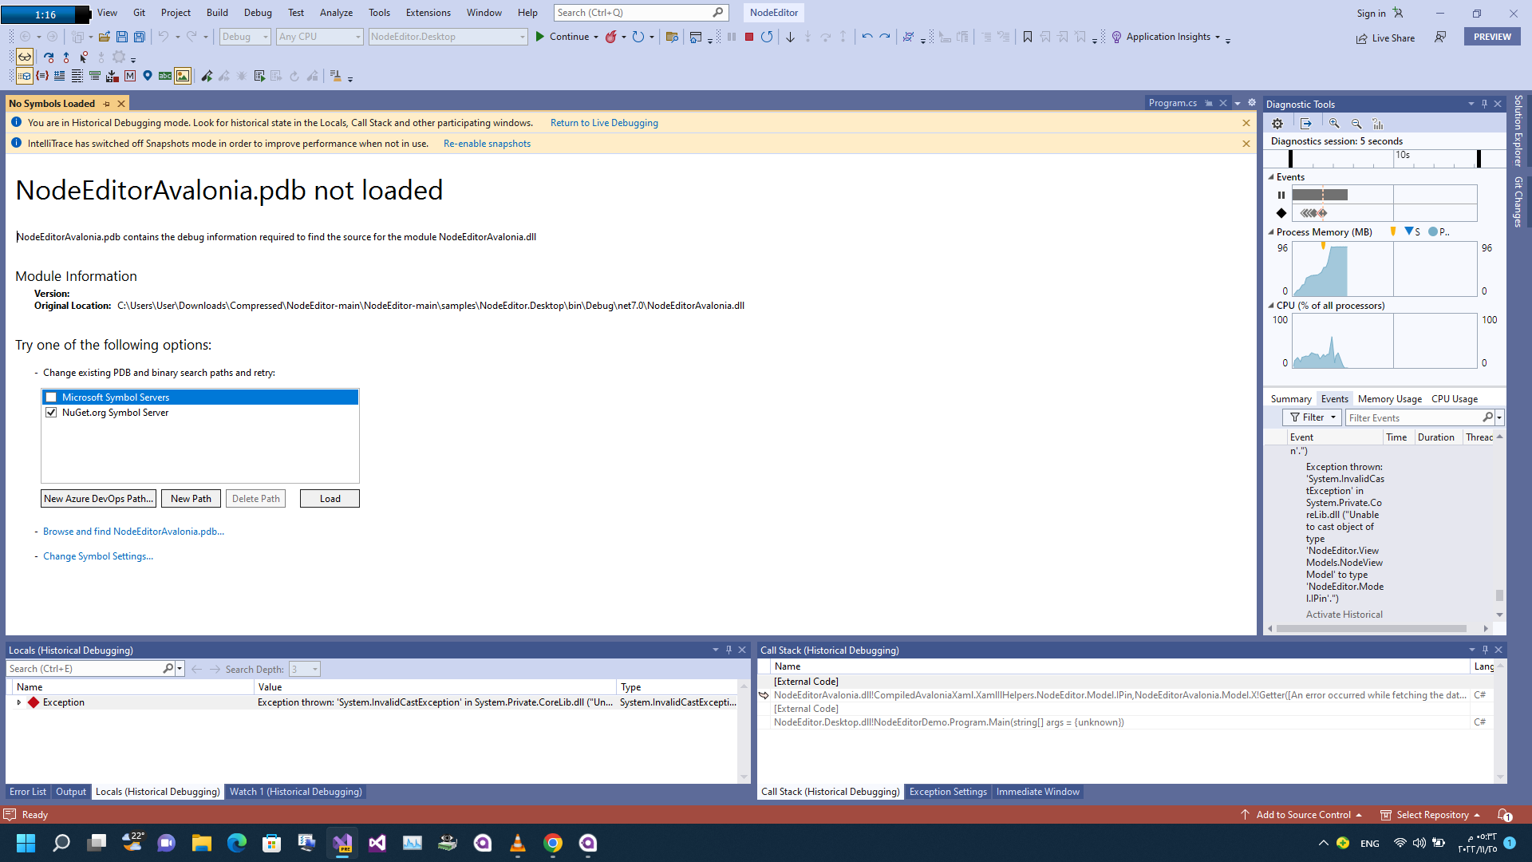The width and height of the screenshot is (1532, 862).
Task: Enable the Microsoft Symbol Servers checkbox
Action: pos(52,397)
